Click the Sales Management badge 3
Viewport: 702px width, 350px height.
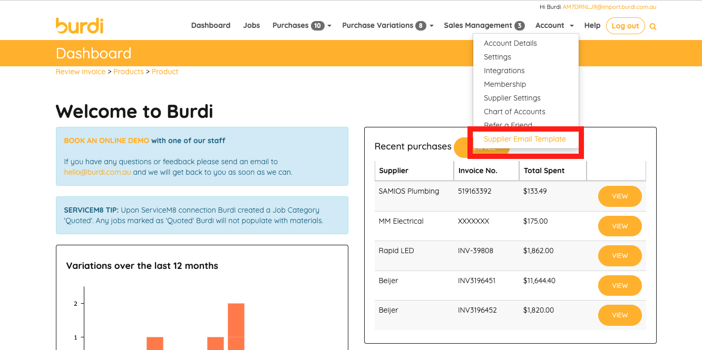(520, 26)
